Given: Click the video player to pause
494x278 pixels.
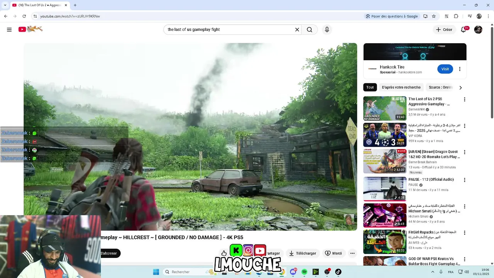Looking at the screenshot, I should (x=190, y=137).
